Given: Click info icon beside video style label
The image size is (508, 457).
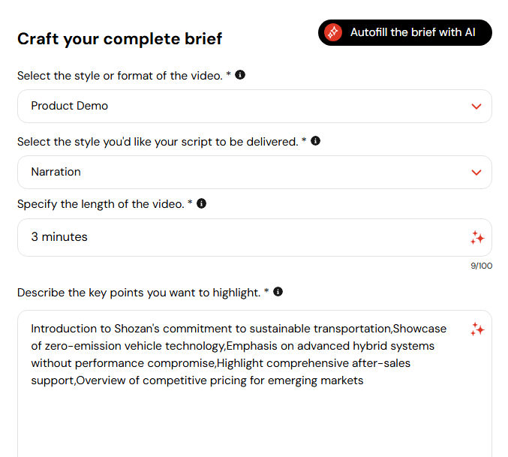Looking at the screenshot, I should [x=240, y=75].
